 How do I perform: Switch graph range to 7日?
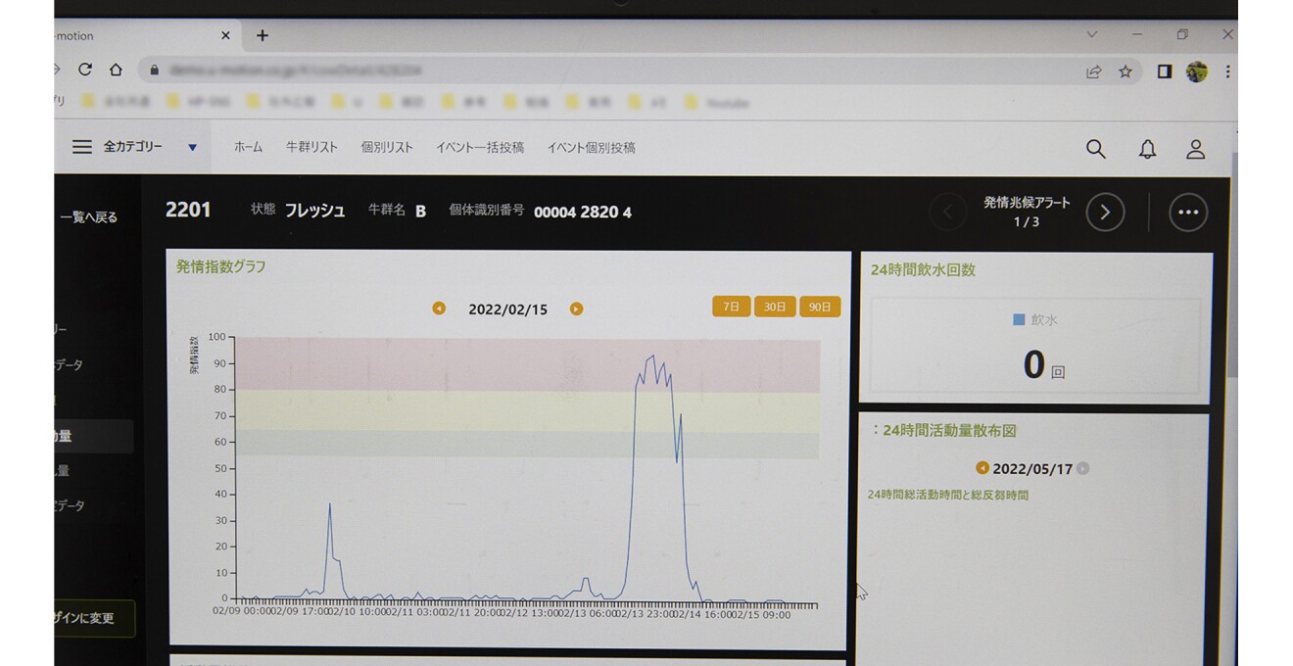click(731, 307)
